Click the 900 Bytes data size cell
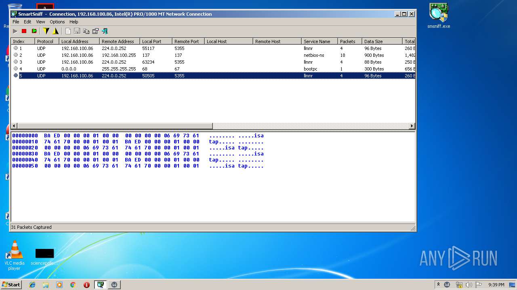517x290 pixels. tap(374, 55)
